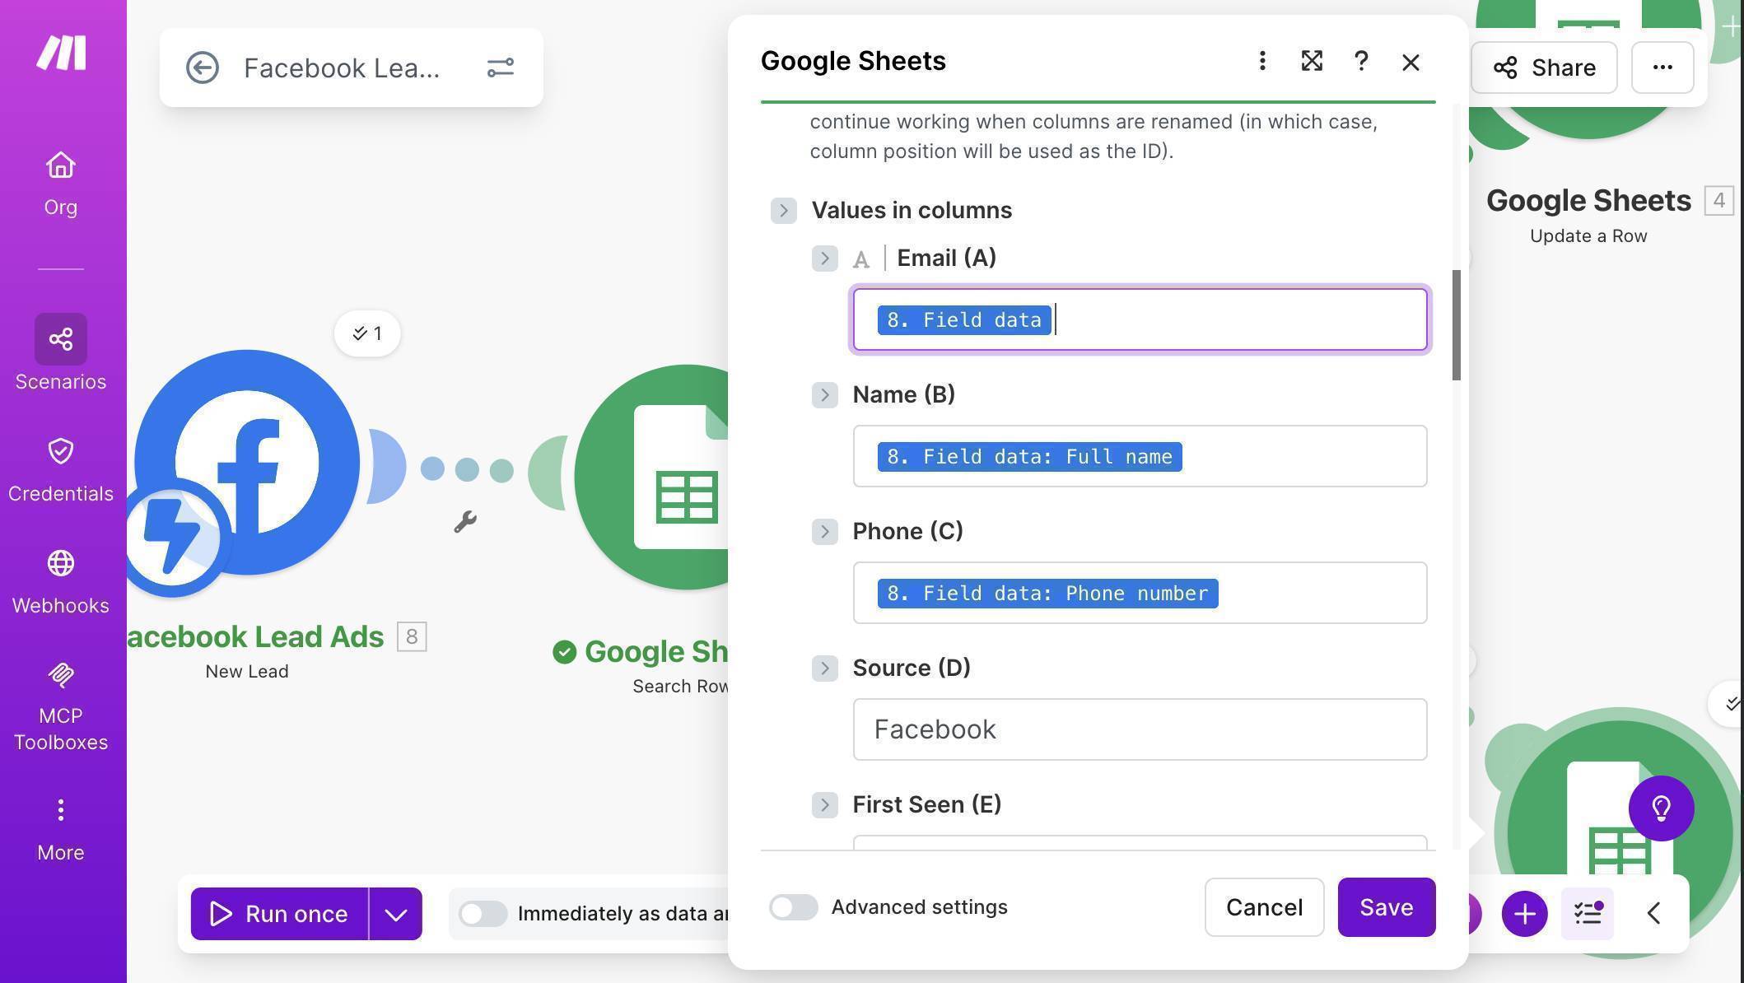Open the wrench tools between the modules
Image resolution: width=1744 pixels, height=983 pixels.
coord(467,520)
